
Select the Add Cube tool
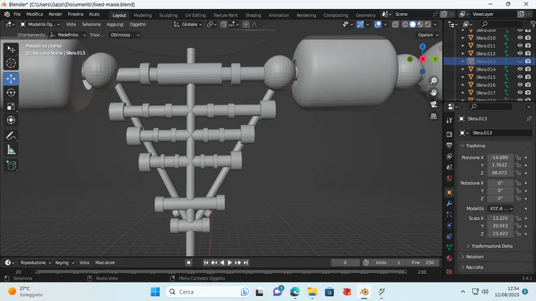tap(11, 165)
